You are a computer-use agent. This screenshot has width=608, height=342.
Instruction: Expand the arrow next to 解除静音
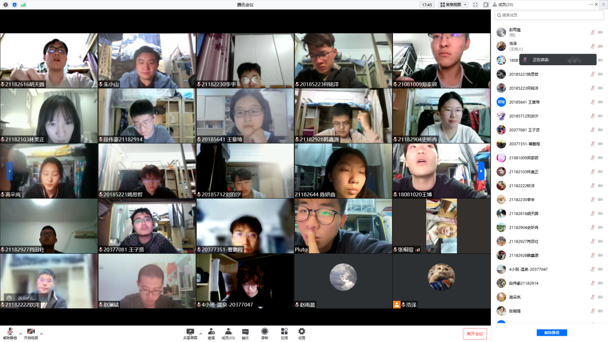click(20, 333)
